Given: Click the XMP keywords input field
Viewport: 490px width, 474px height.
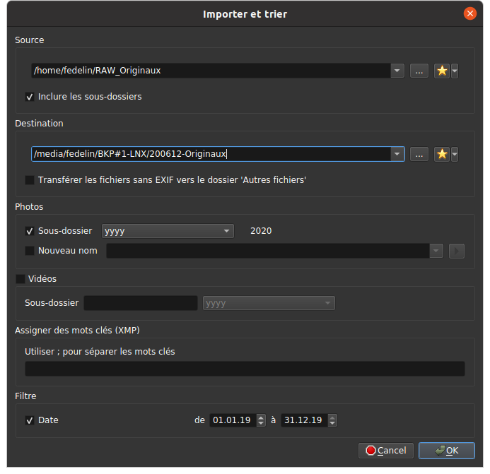Looking at the screenshot, I should (x=245, y=369).
